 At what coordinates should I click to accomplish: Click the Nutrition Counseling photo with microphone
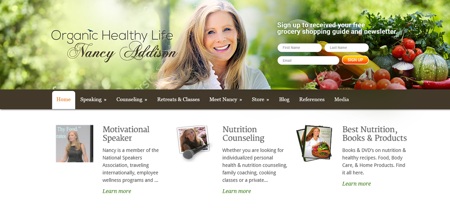point(194,142)
